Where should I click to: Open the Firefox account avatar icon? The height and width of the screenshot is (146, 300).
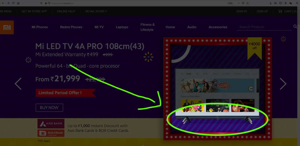[x=286, y=3]
